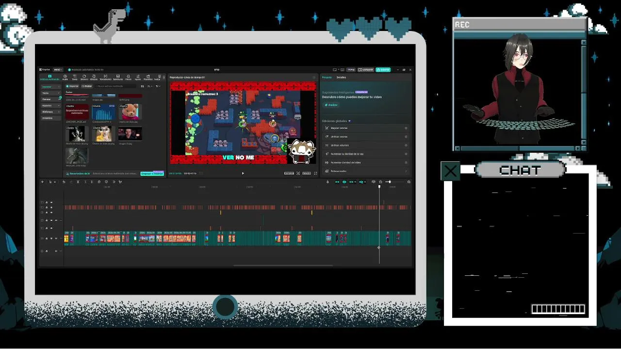Select the Archivos multimedia tab

[x=49, y=77]
